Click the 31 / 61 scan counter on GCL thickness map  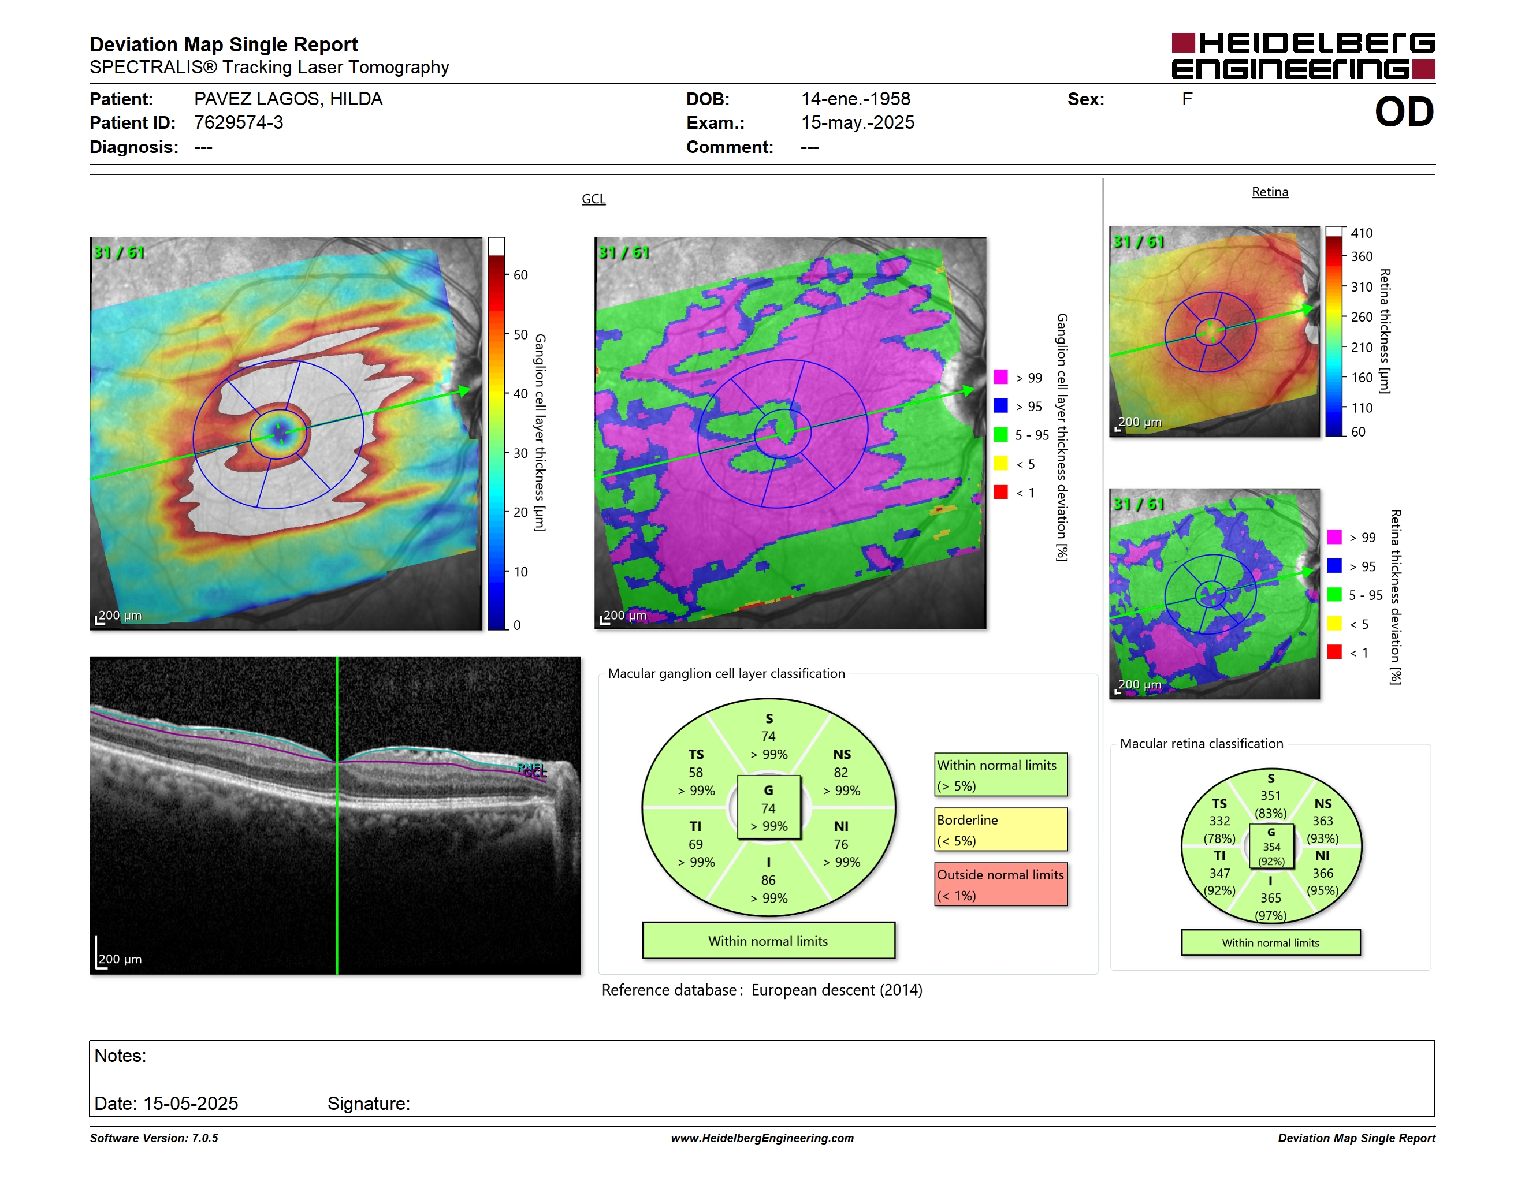click(118, 252)
